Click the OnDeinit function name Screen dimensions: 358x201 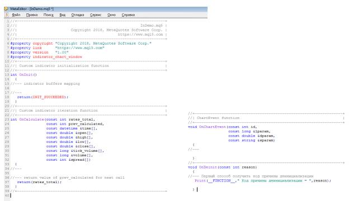point(208,167)
